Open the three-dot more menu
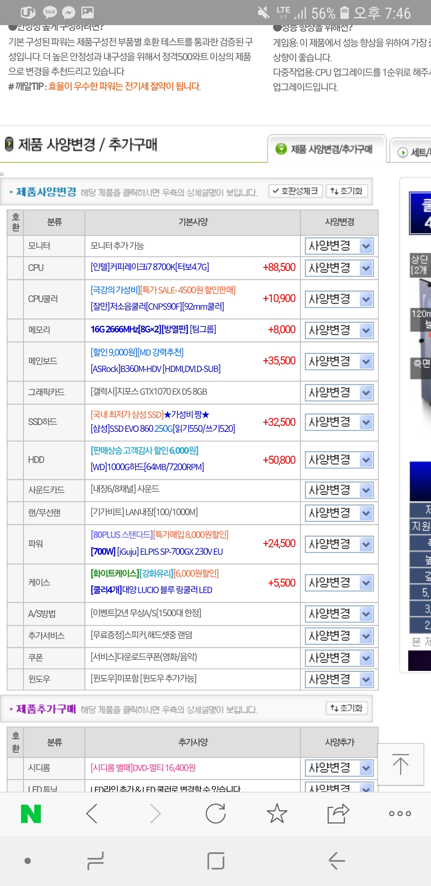431x886 pixels. point(399,814)
